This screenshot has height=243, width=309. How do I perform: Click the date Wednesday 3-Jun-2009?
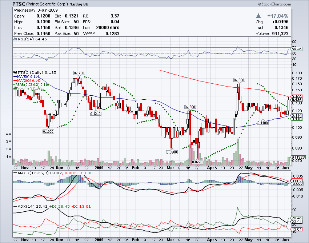pos(36,10)
